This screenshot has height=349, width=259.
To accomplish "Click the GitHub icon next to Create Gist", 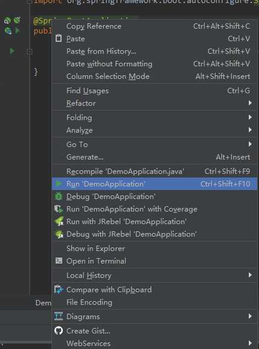I will (x=59, y=330).
